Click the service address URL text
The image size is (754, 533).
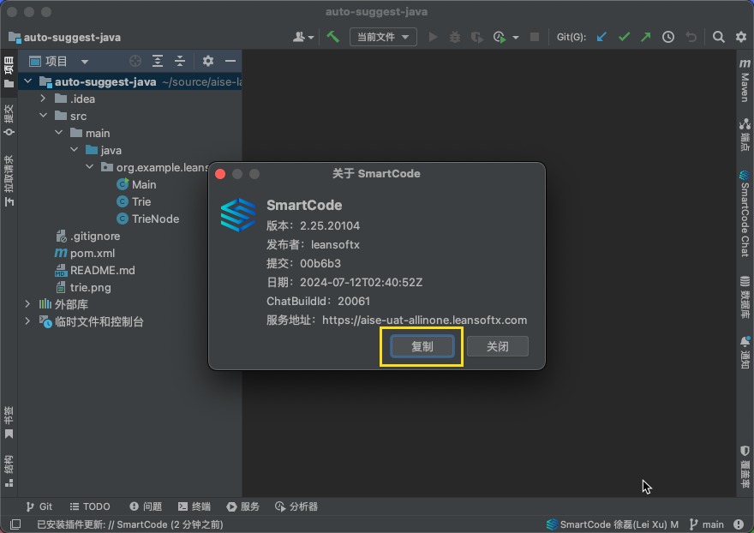coord(425,320)
